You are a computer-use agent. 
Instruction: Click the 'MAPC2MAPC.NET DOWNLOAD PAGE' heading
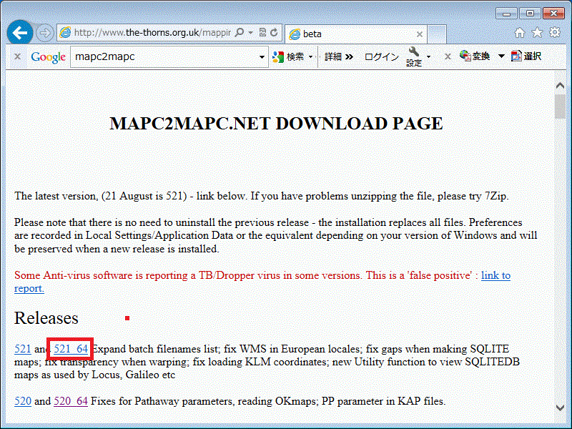pos(276,123)
